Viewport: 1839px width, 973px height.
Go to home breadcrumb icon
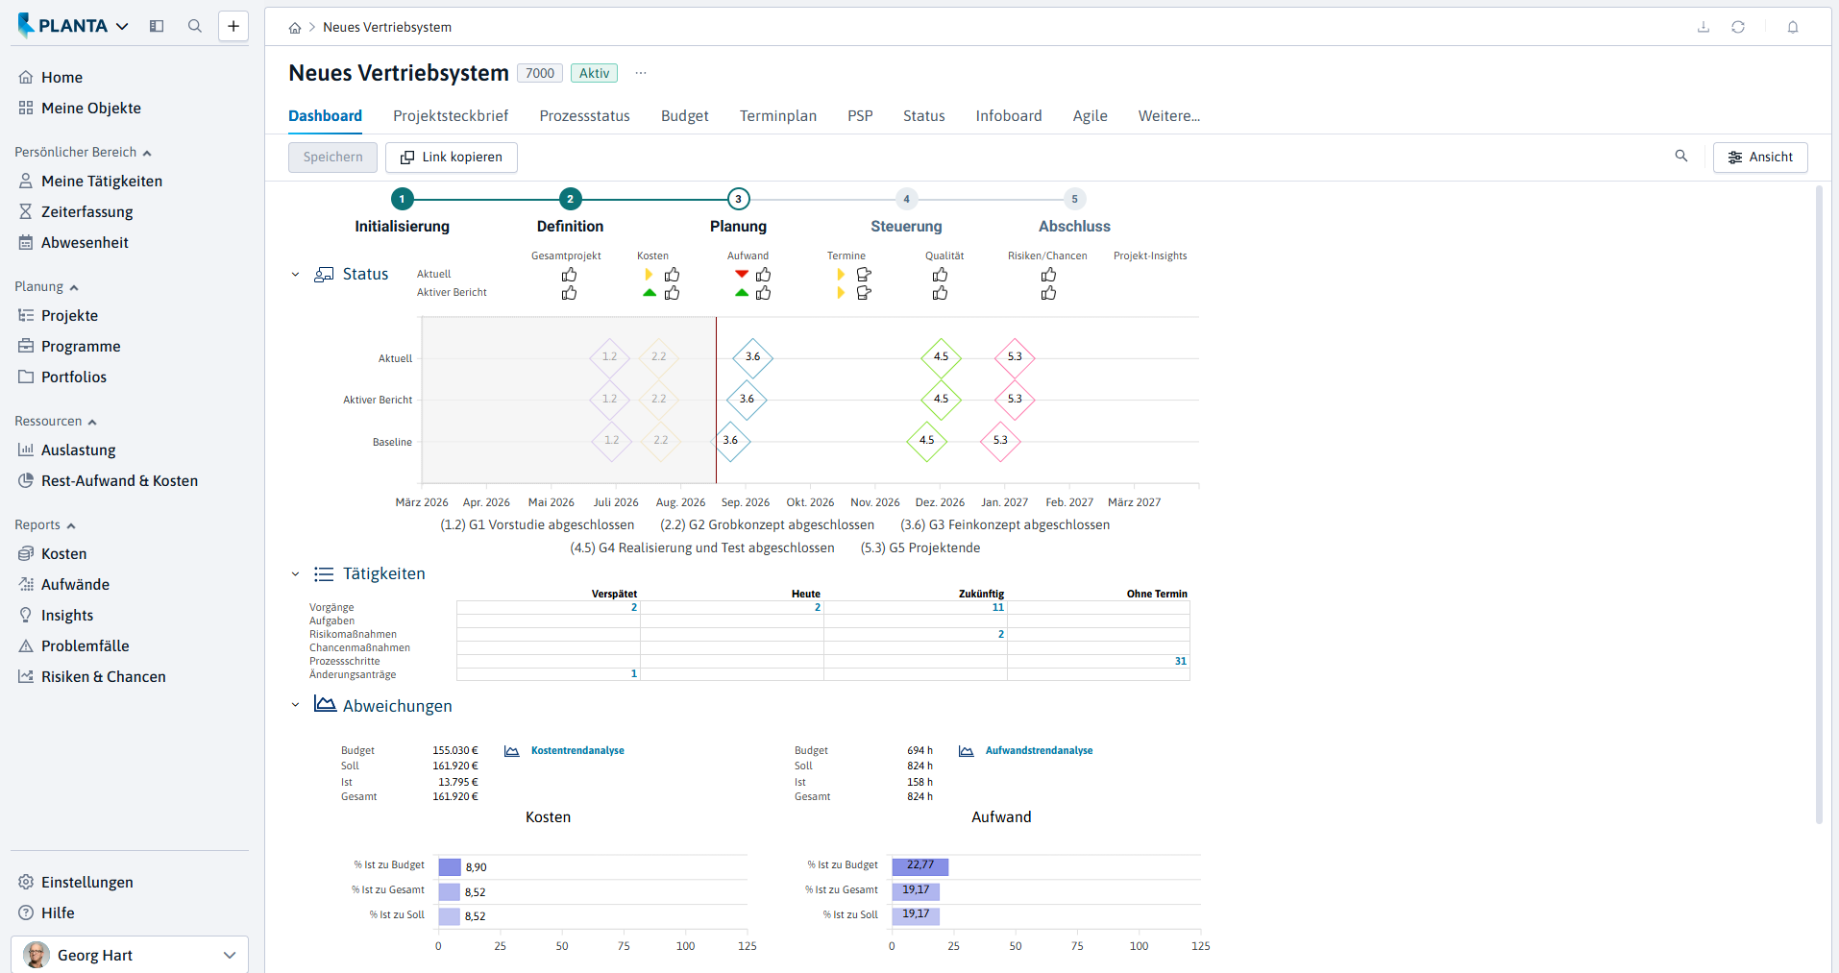click(x=295, y=28)
